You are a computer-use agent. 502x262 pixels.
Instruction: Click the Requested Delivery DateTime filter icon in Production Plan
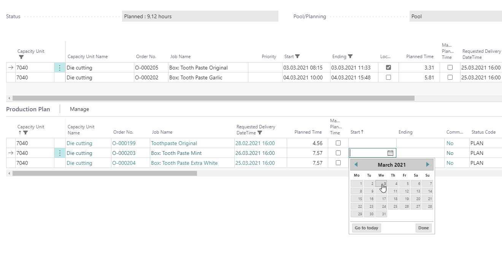click(260, 133)
